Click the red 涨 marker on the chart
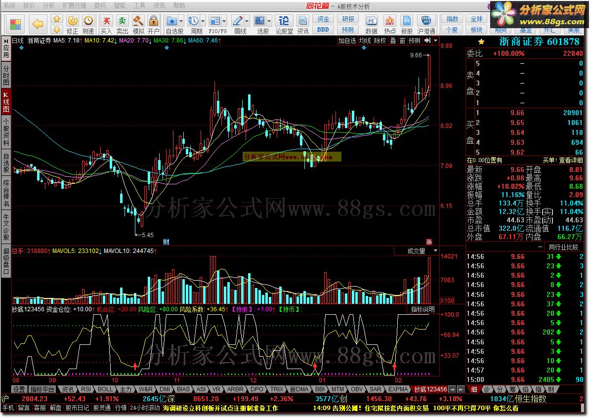Screen dimensions: 590x418 [429, 242]
